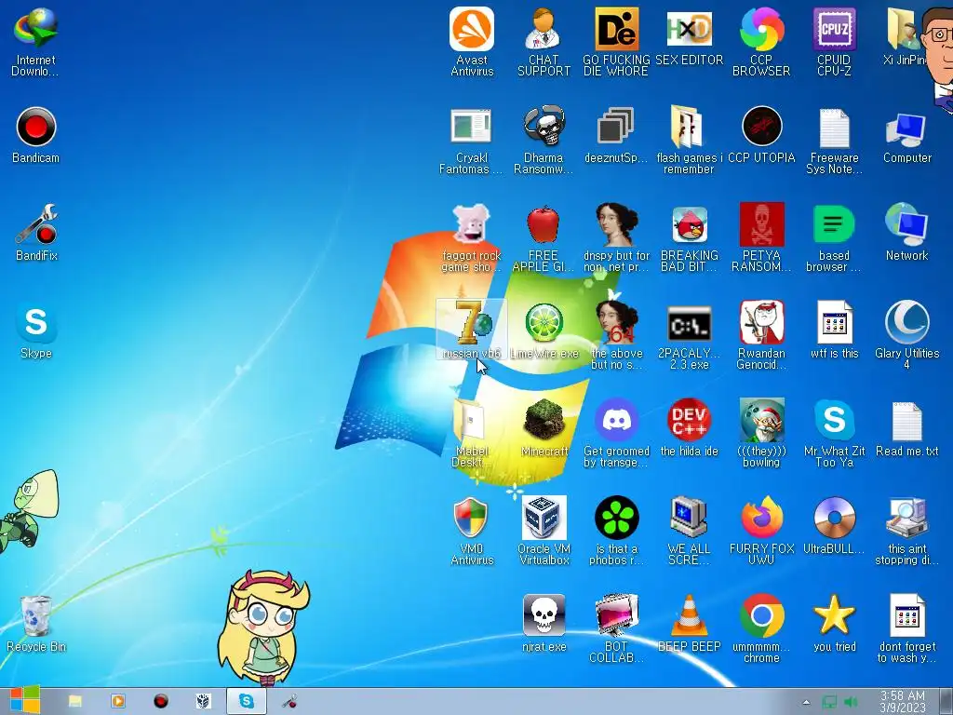Switch to Skype in the taskbar
Screen dimensions: 953x715
(246, 702)
